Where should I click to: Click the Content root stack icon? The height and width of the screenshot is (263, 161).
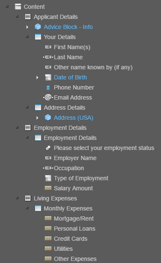pos(18,7)
